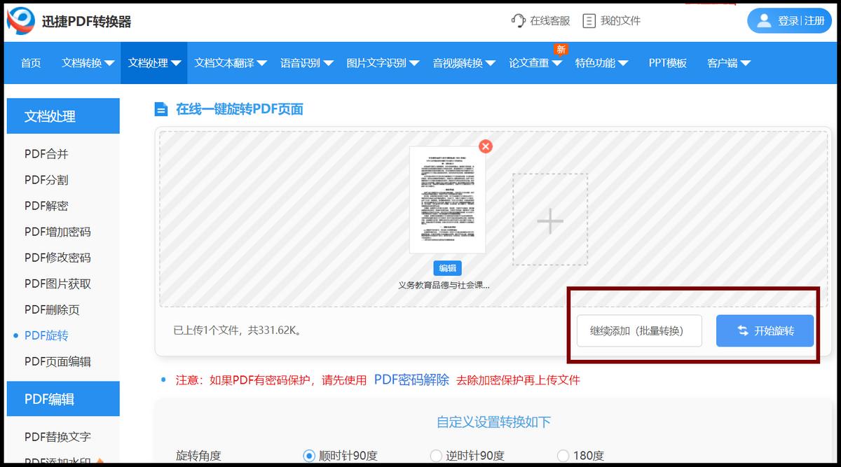Open the PPT模板 menu item
This screenshot has width=841, height=467.
(x=666, y=62)
